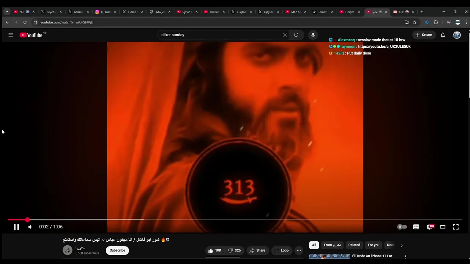Open the browser extensions puzzle icon

(x=436, y=22)
